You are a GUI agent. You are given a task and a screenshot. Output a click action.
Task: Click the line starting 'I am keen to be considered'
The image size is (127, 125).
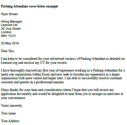click(x=63, y=59)
